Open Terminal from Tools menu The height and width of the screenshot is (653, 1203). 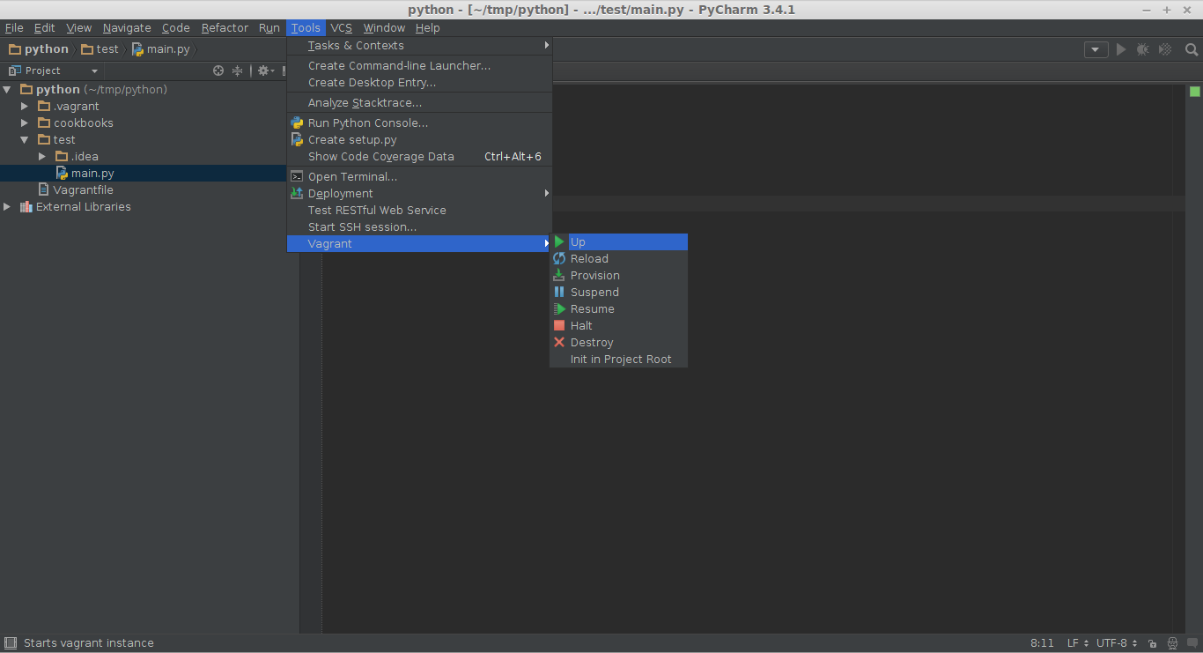pyautogui.click(x=419, y=176)
